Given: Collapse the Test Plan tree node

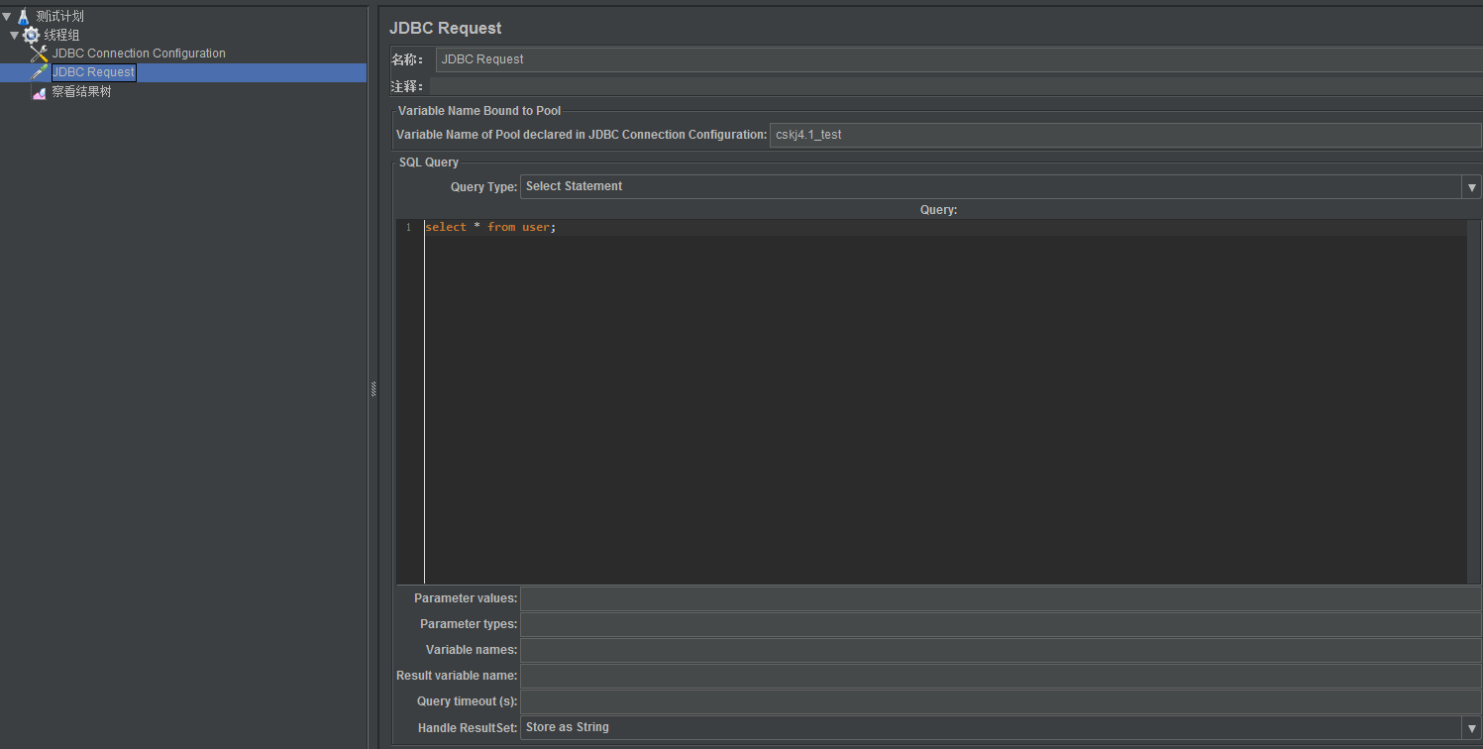Looking at the screenshot, I should pyautogui.click(x=7, y=17).
